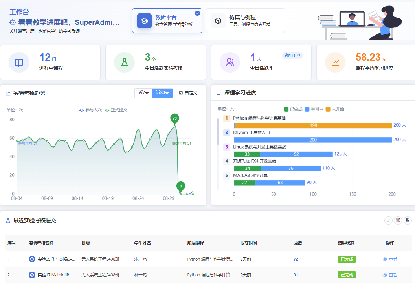Click the round check icon of 实验09 row
Screen dimensions: 415x283
32,259
